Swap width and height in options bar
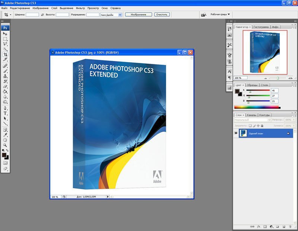 point(42,15)
